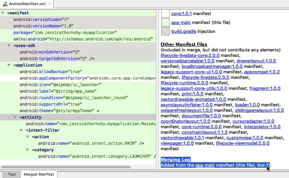
Task: Click the white core manifest color swatch
Action: 165,14
